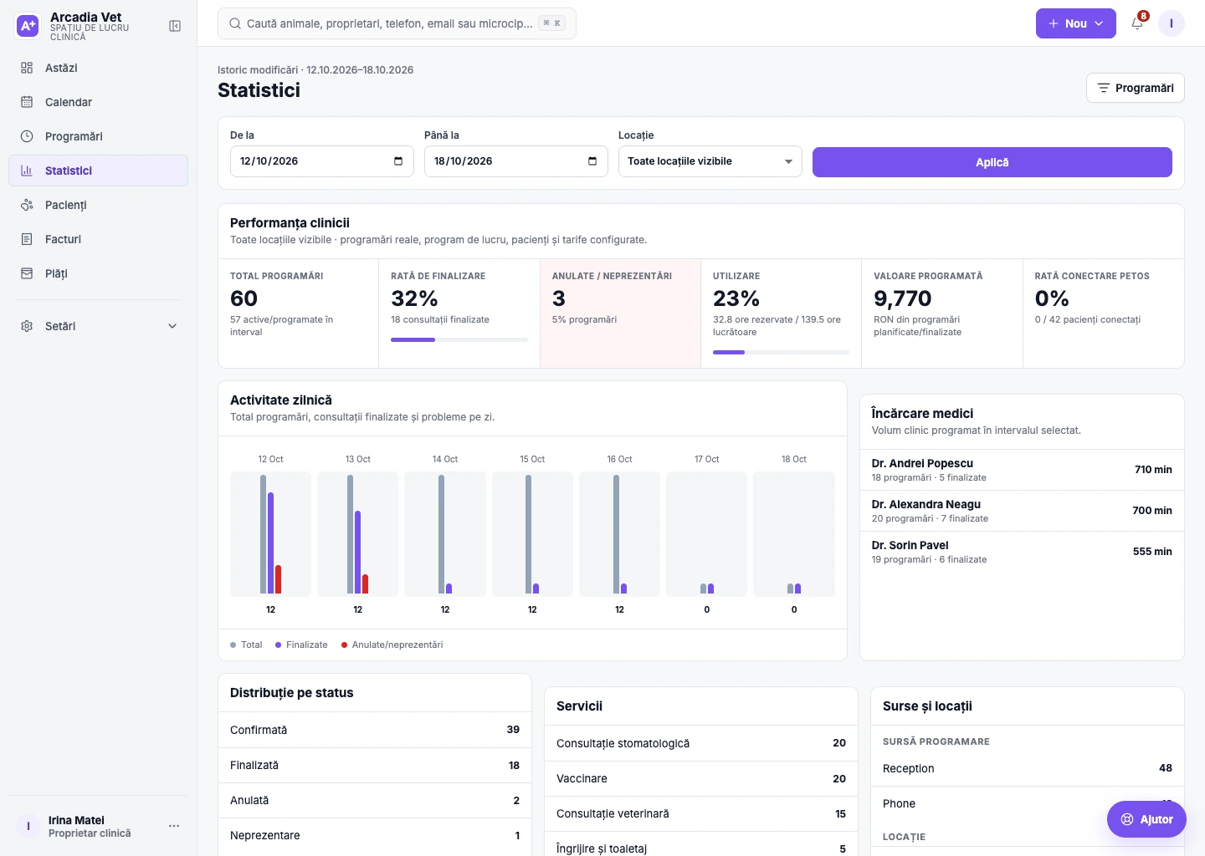Screen dimensions: 1205x856
Task: Click Dr. Sorin Pavel row
Action: pos(1022,552)
